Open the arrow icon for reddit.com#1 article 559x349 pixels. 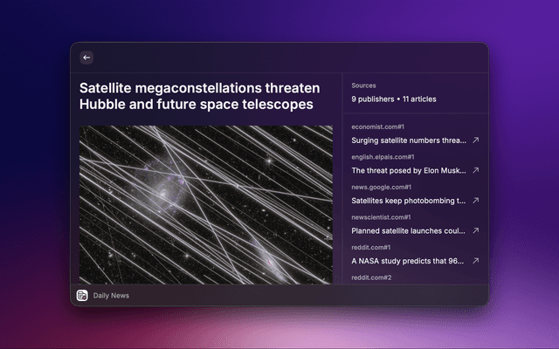475,261
